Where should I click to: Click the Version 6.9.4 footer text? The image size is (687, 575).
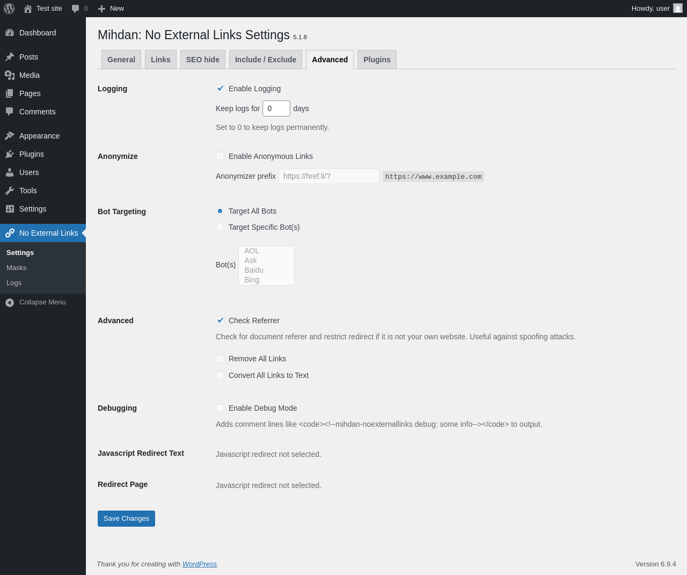[x=656, y=564]
